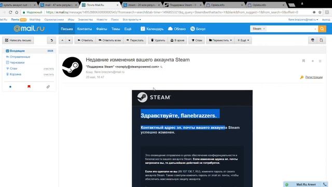This screenshot has height=187, width=332.
Task: Open the Спам folder in sidebar
Action: tap(13, 69)
